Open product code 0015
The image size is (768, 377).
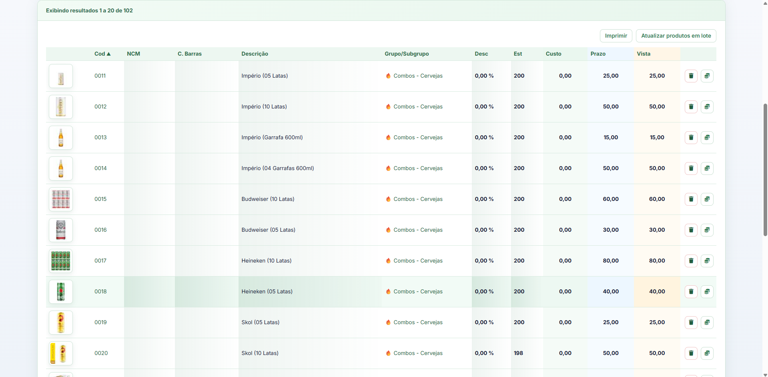pyautogui.click(x=100, y=199)
